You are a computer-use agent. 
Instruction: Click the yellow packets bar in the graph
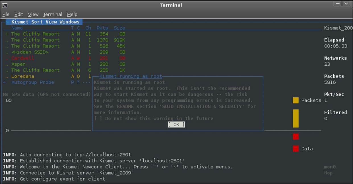296,118
